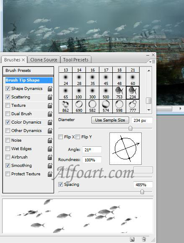
Task: Click the brush list scroll up arrow
Action: (149, 71)
